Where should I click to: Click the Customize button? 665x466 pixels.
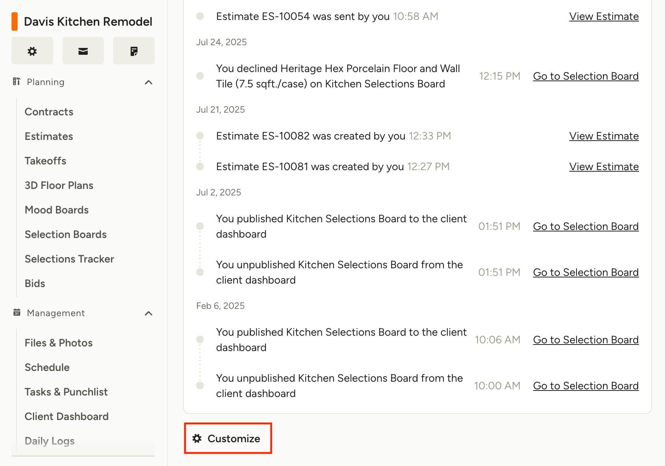228,438
